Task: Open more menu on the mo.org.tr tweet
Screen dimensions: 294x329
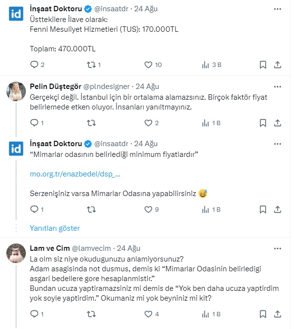Action: [x=277, y=144]
